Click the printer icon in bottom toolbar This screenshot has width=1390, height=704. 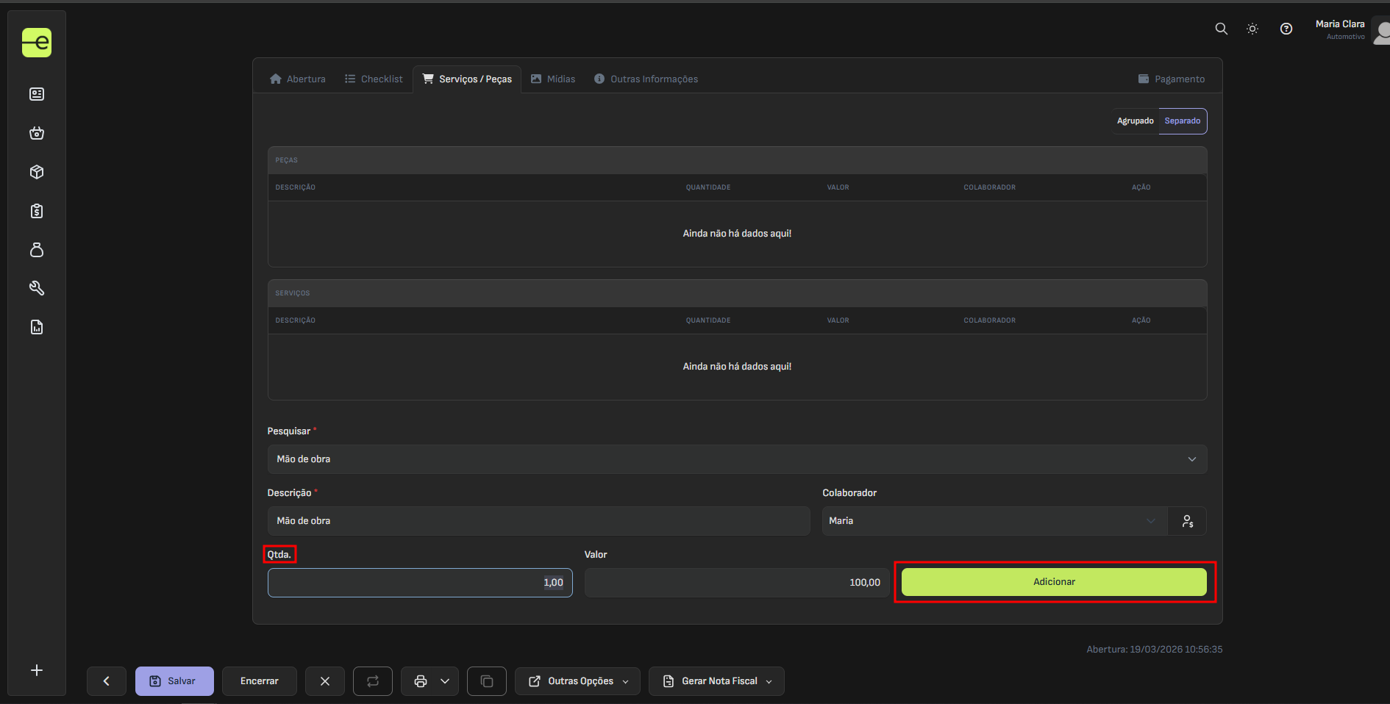point(421,681)
